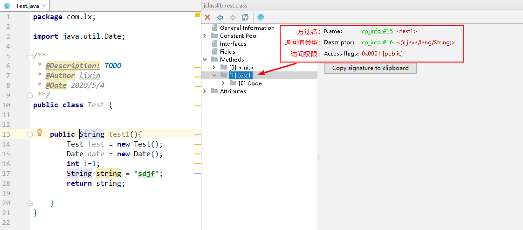Viewport: 523px width, 230px height.
Task: Select Fields tree node
Action: click(x=227, y=52)
